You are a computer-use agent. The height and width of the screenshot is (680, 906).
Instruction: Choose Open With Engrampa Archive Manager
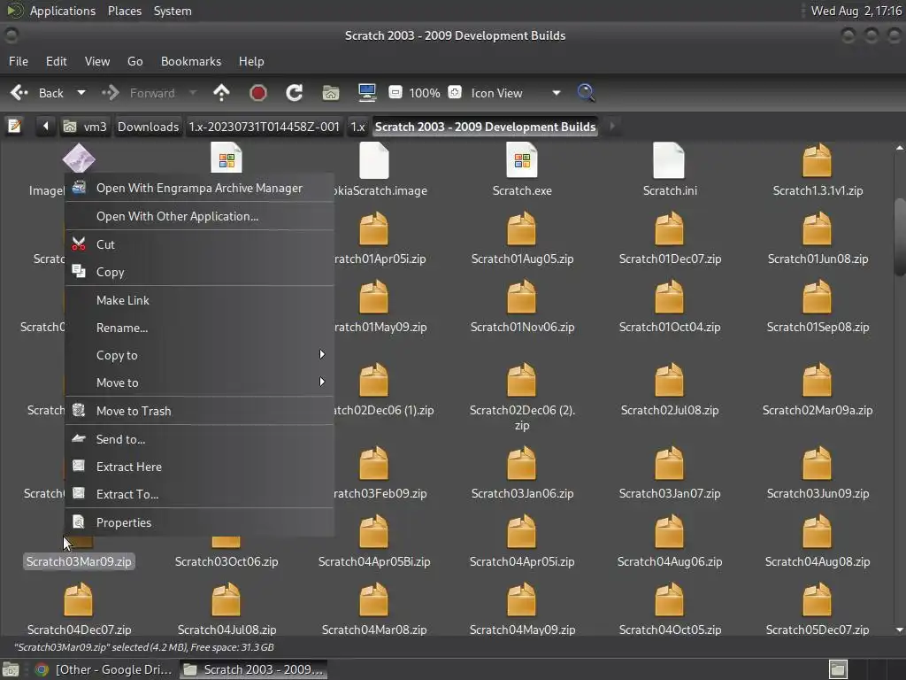(x=199, y=188)
